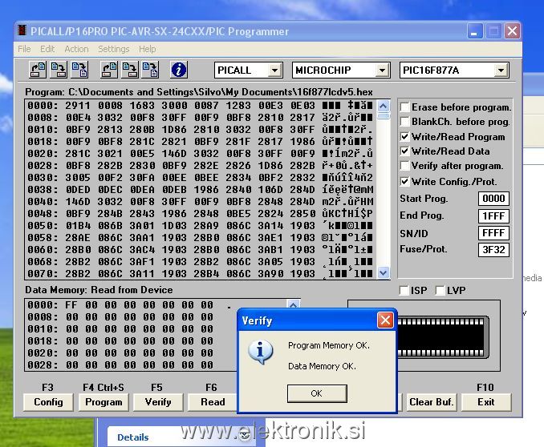Open the Action menu
The width and height of the screenshot is (544, 447).
click(76, 49)
